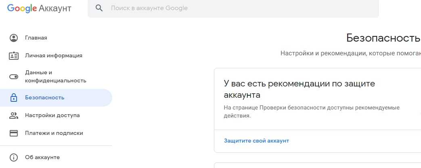Image resolution: width=421 pixels, height=168 pixels.
Task: Go to Личная информация section
Action: [54, 56]
